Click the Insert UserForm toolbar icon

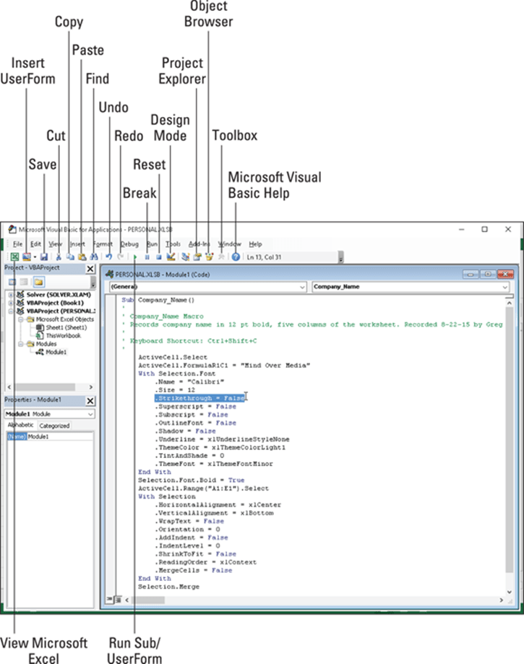[x=26, y=256]
